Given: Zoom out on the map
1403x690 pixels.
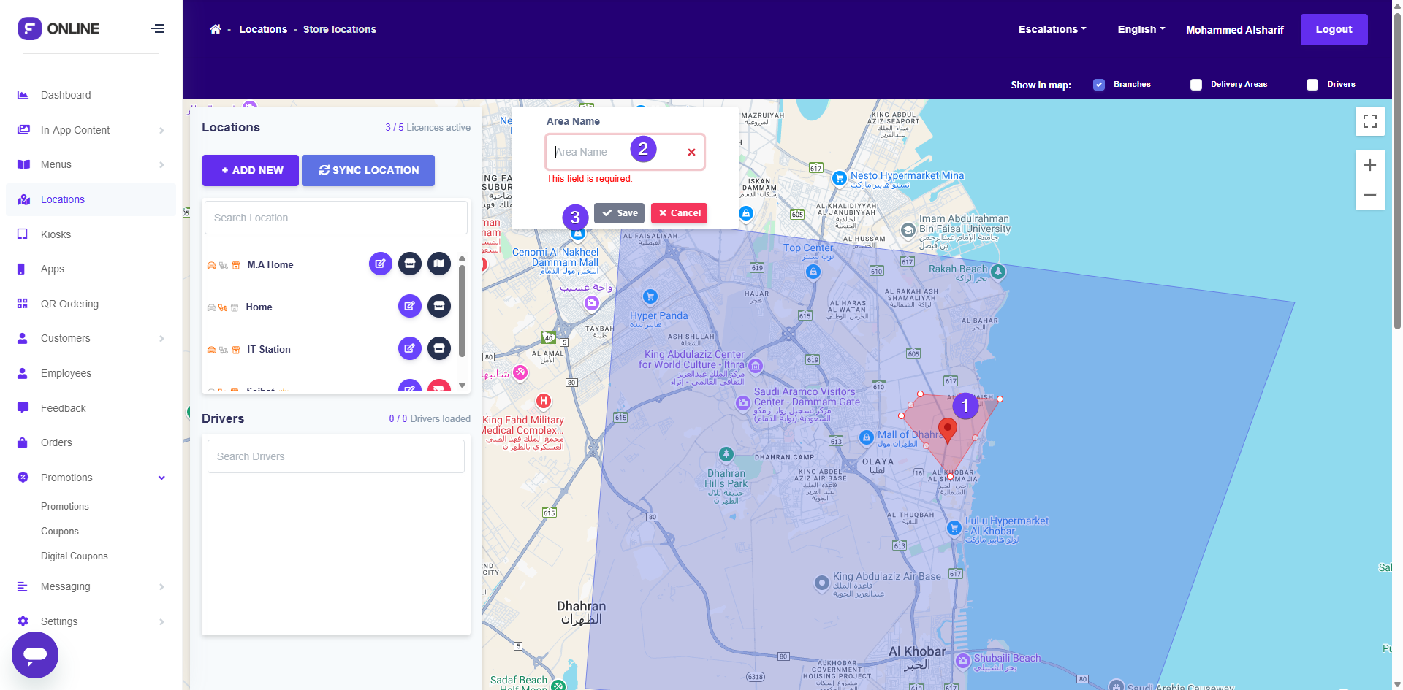Looking at the screenshot, I should (x=1370, y=195).
